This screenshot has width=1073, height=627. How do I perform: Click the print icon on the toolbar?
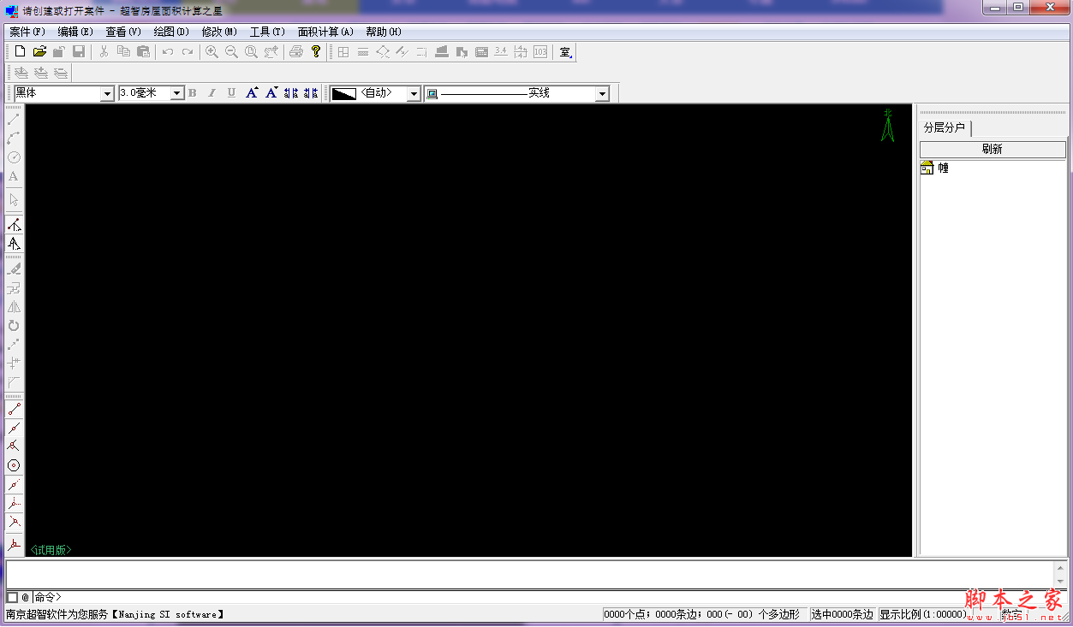click(x=295, y=51)
